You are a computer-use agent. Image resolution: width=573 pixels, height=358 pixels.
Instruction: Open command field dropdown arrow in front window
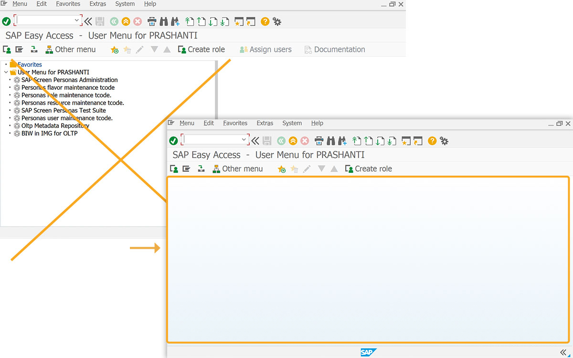point(244,140)
